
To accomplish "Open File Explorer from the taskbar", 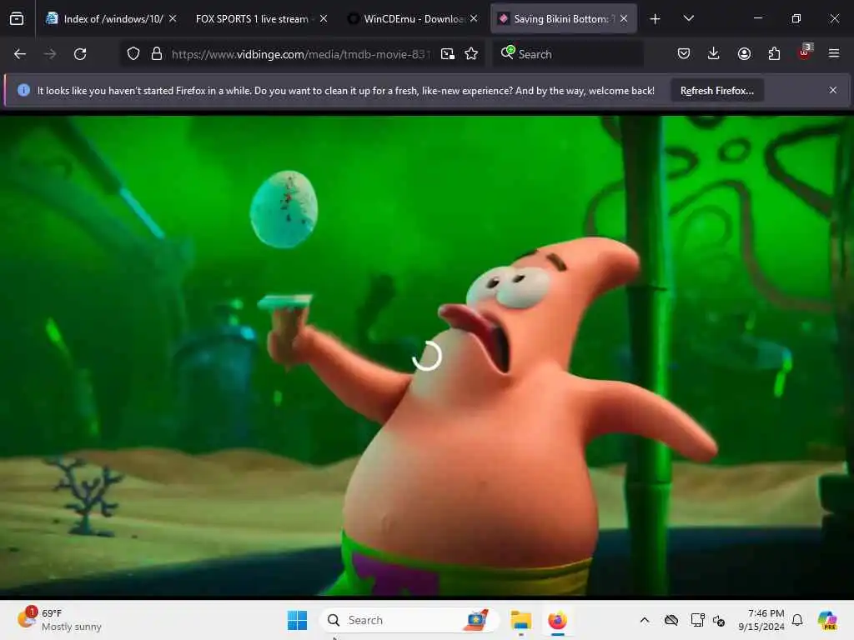I will click(520, 620).
